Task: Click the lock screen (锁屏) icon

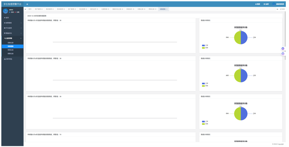Action: click(256, 4)
